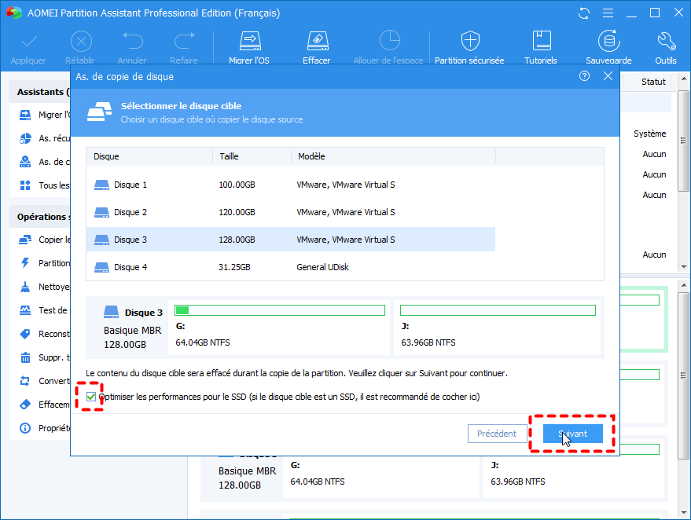Click Nettoyer disk clean operation
This screenshot has height=520, width=691.
point(45,287)
